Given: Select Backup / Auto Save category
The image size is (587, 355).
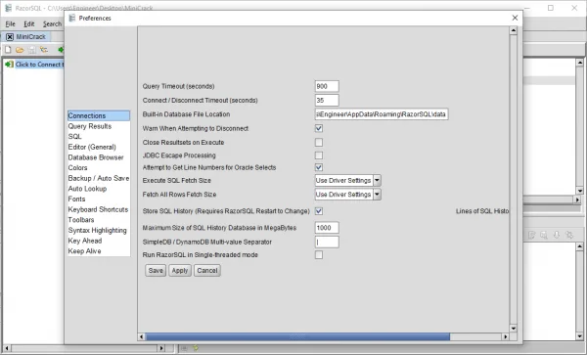Looking at the screenshot, I should [99, 178].
